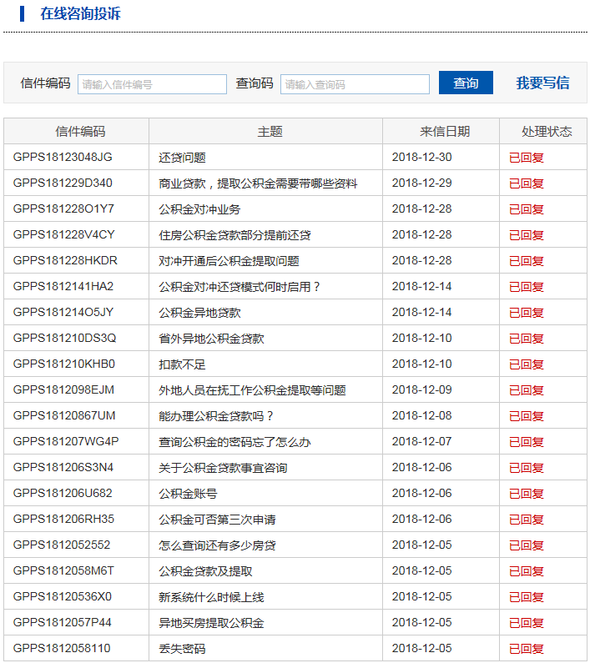Select code GPPS18123048JG

63,157
